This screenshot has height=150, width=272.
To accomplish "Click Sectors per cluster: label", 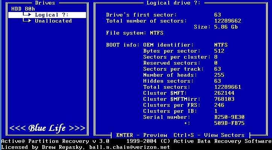I will [177, 57].
